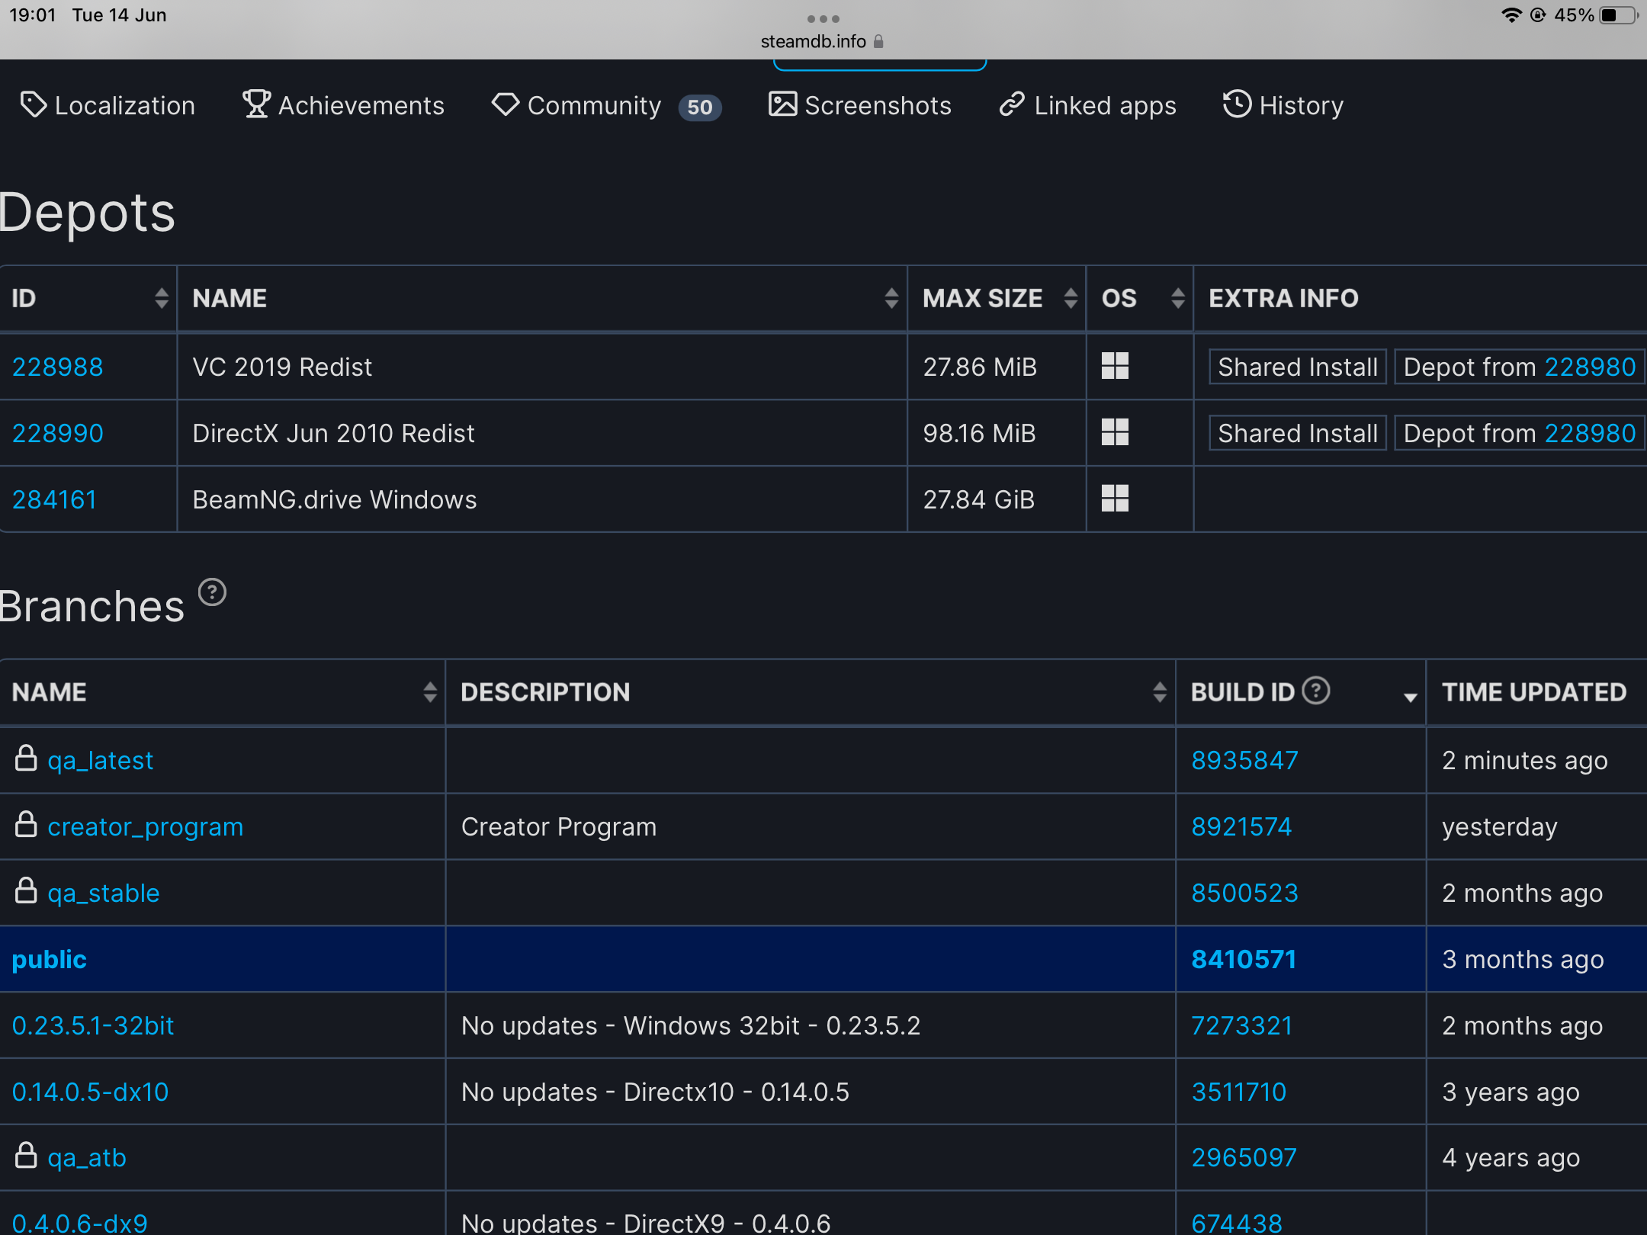Sort depots by OS column
This screenshot has height=1235, width=1647.
[x=1177, y=298]
